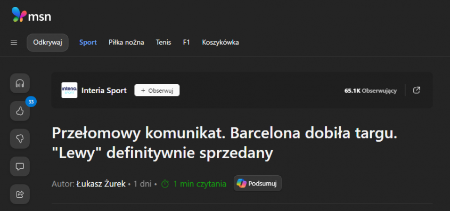The image size is (450, 211).
Task: Open original article in new window icon
Action: (x=416, y=90)
